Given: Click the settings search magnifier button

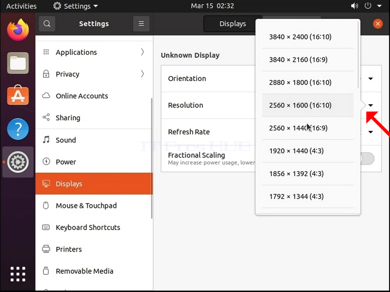Looking at the screenshot, I should (47, 24).
